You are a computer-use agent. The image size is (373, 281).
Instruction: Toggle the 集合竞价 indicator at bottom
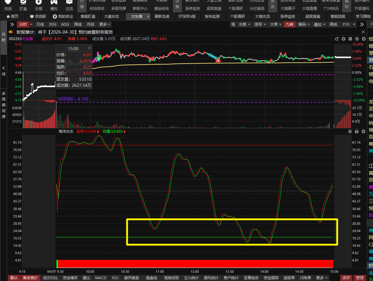point(30,278)
